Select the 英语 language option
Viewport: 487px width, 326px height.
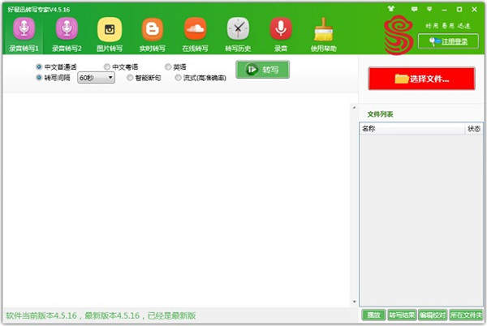tap(175, 66)
